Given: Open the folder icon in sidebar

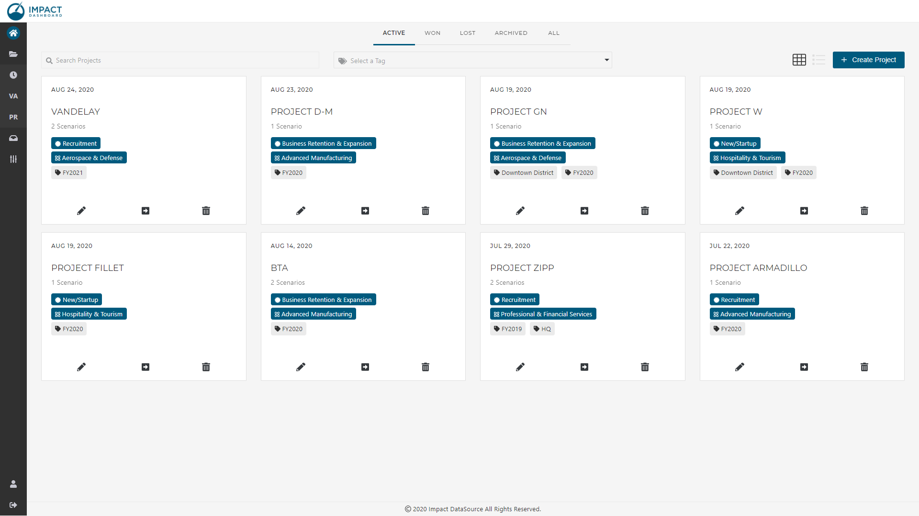Looking at the screenshot, I should click(x=13, y=54).
